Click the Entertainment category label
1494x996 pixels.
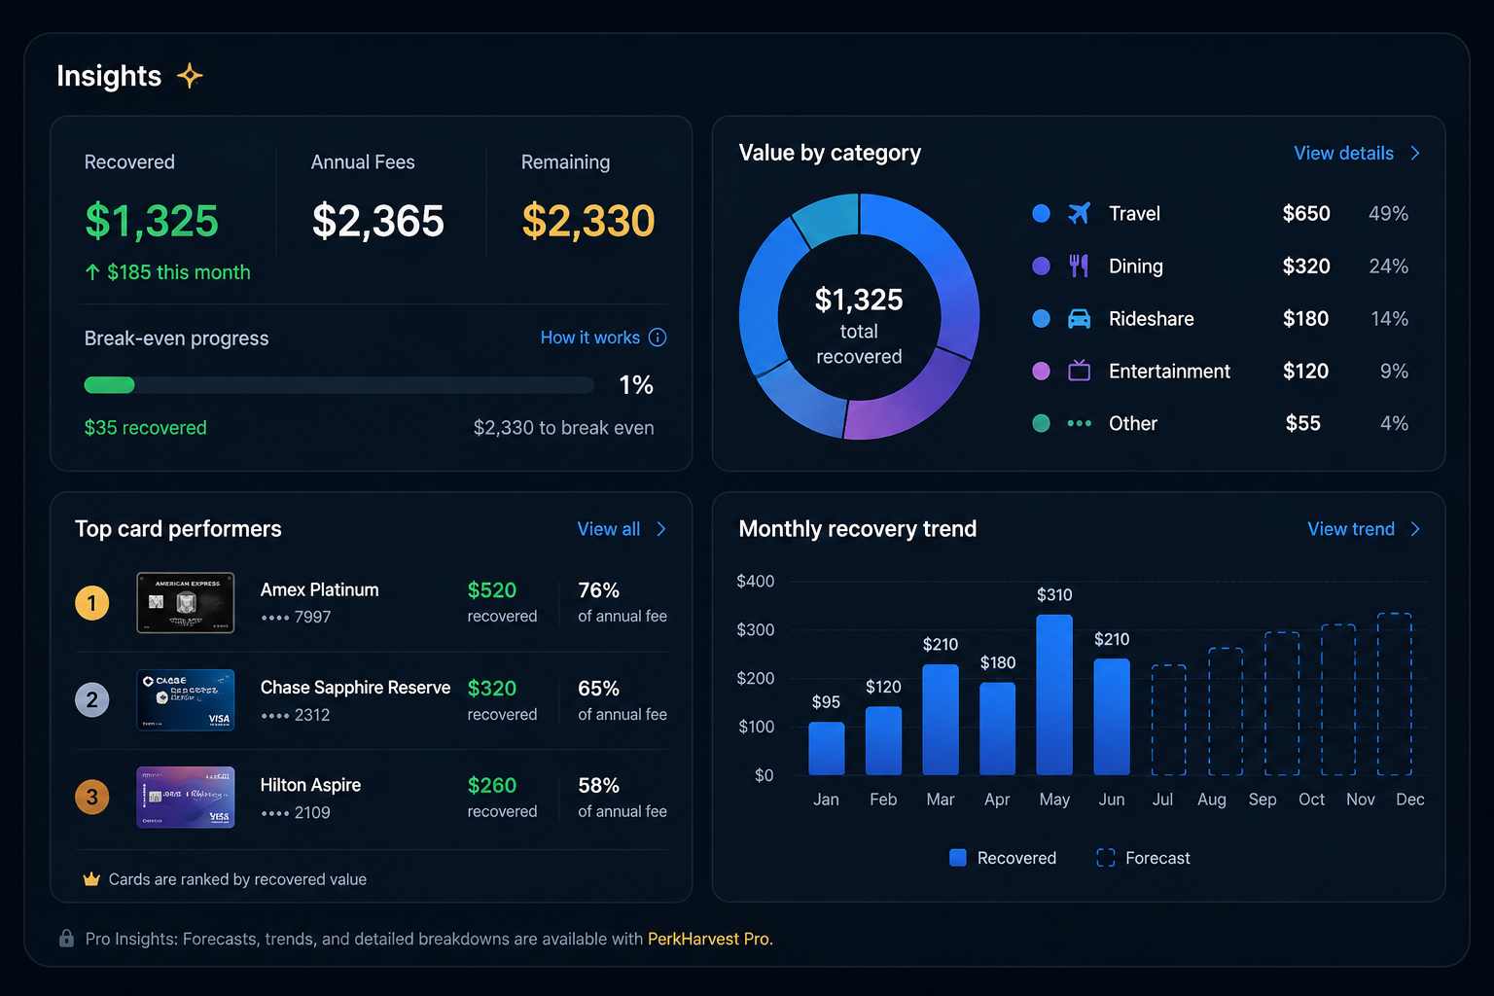[x=1169, y=371]
